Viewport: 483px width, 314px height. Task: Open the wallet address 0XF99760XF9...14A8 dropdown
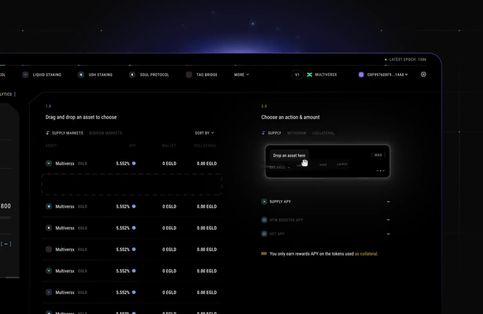(x=387, y=75)
